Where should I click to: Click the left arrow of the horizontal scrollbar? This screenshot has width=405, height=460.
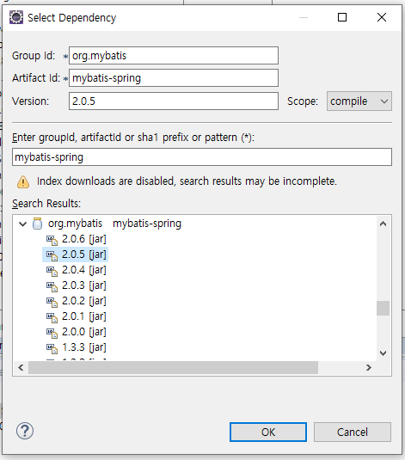pyautogui.click(x=21, y=368)
